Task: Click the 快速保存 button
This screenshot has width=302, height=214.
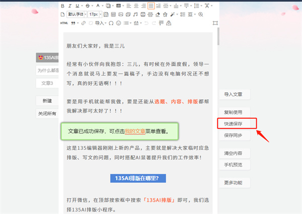Action: click(x=235, y=124)
